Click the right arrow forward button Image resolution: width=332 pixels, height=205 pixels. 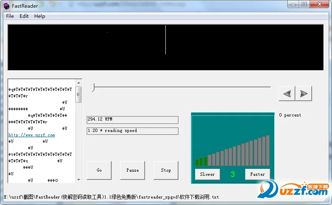tap(303, 94)
